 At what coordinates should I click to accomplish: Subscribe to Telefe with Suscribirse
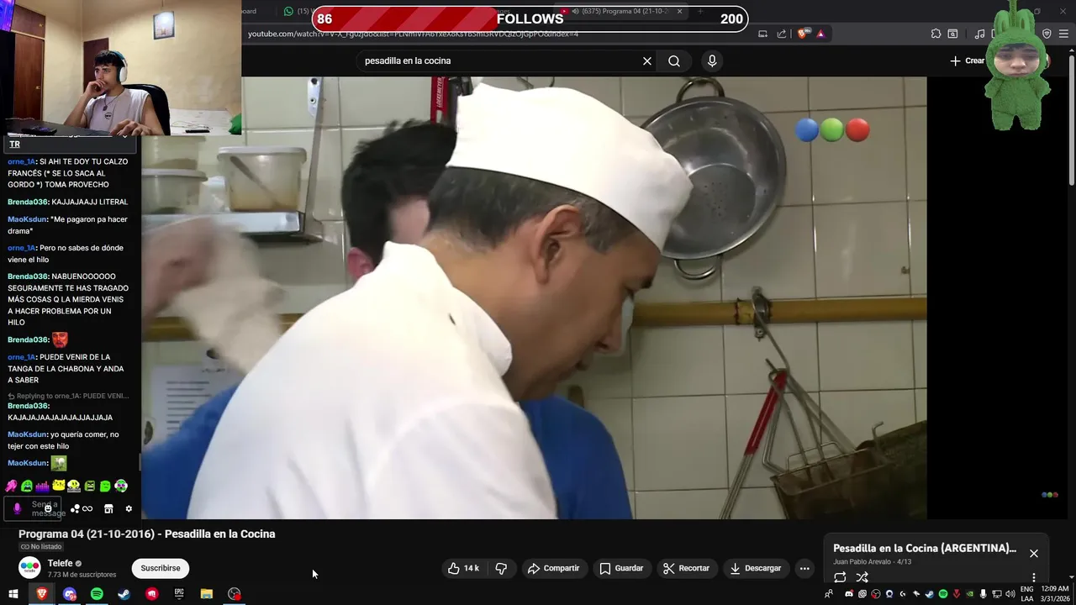point(161,569)
